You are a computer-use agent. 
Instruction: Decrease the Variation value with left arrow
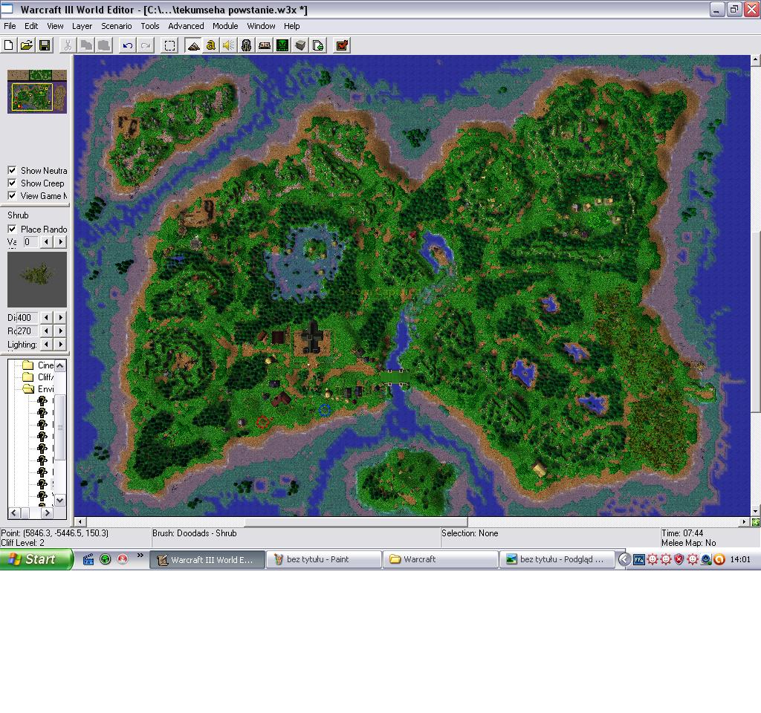coord(46,241)
